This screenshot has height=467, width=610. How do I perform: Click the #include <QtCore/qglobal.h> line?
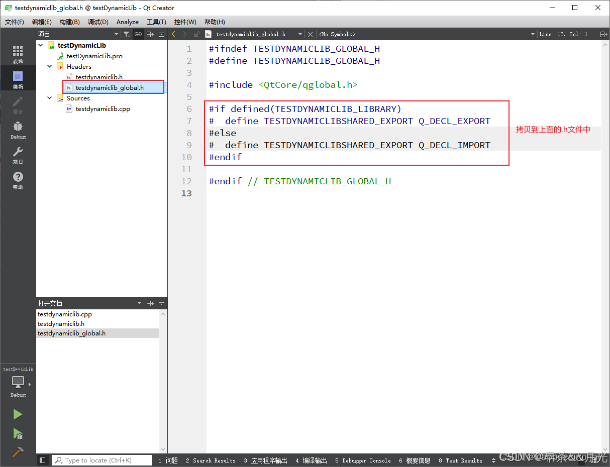coord(283,85)
